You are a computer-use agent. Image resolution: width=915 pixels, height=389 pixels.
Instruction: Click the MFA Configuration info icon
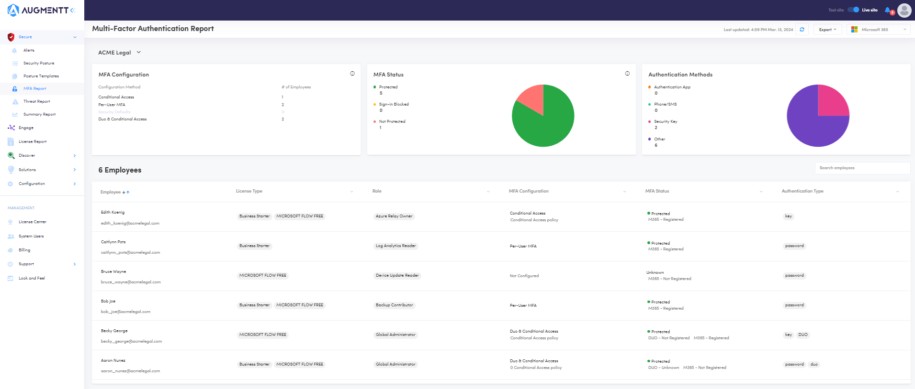(352, 74)
